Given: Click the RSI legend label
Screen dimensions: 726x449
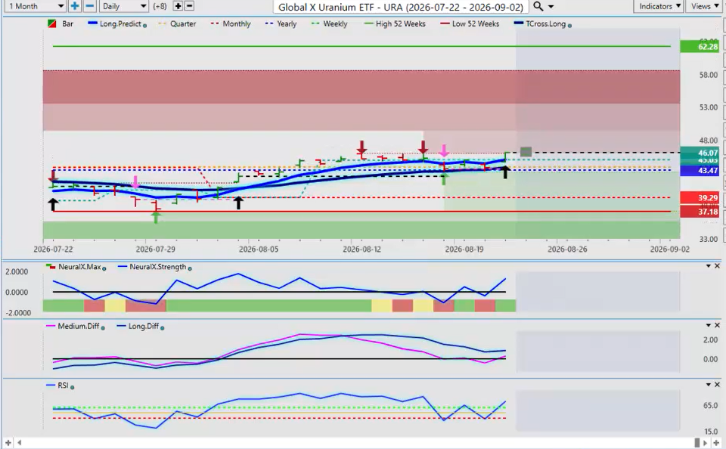Looking at the screenshot, I should [63, 385].
